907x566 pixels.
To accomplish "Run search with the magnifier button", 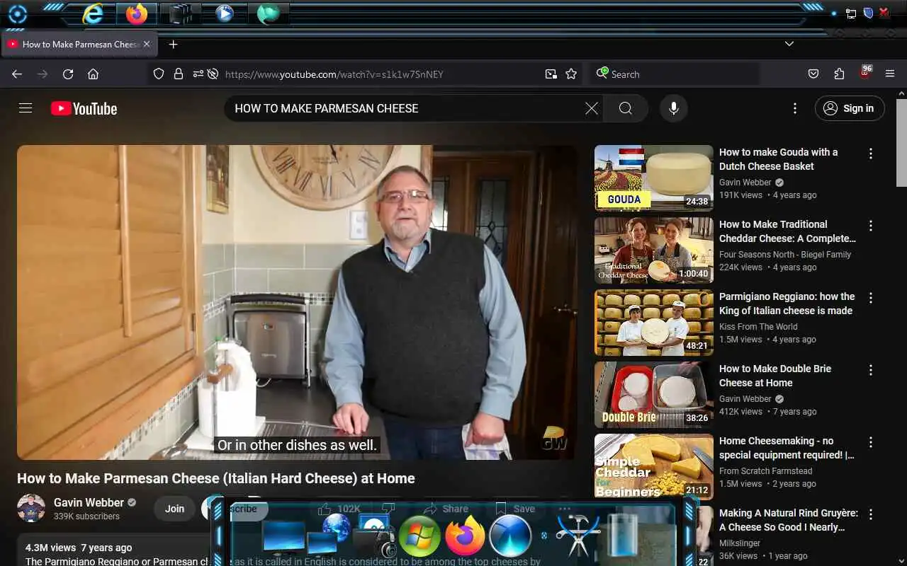I will [x=626, y=108].
